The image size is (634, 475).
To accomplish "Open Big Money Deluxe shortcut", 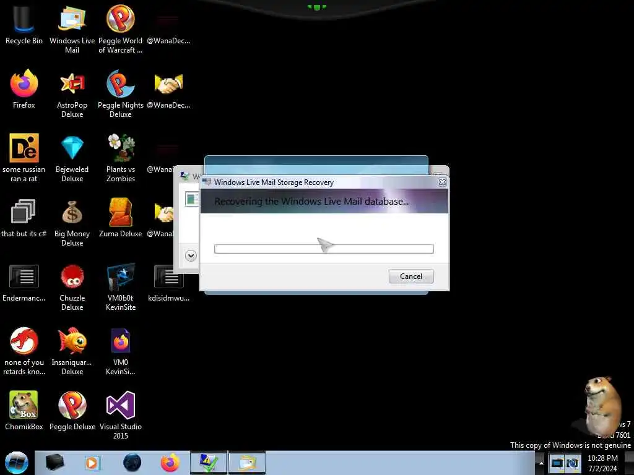I will click(72, 223).
